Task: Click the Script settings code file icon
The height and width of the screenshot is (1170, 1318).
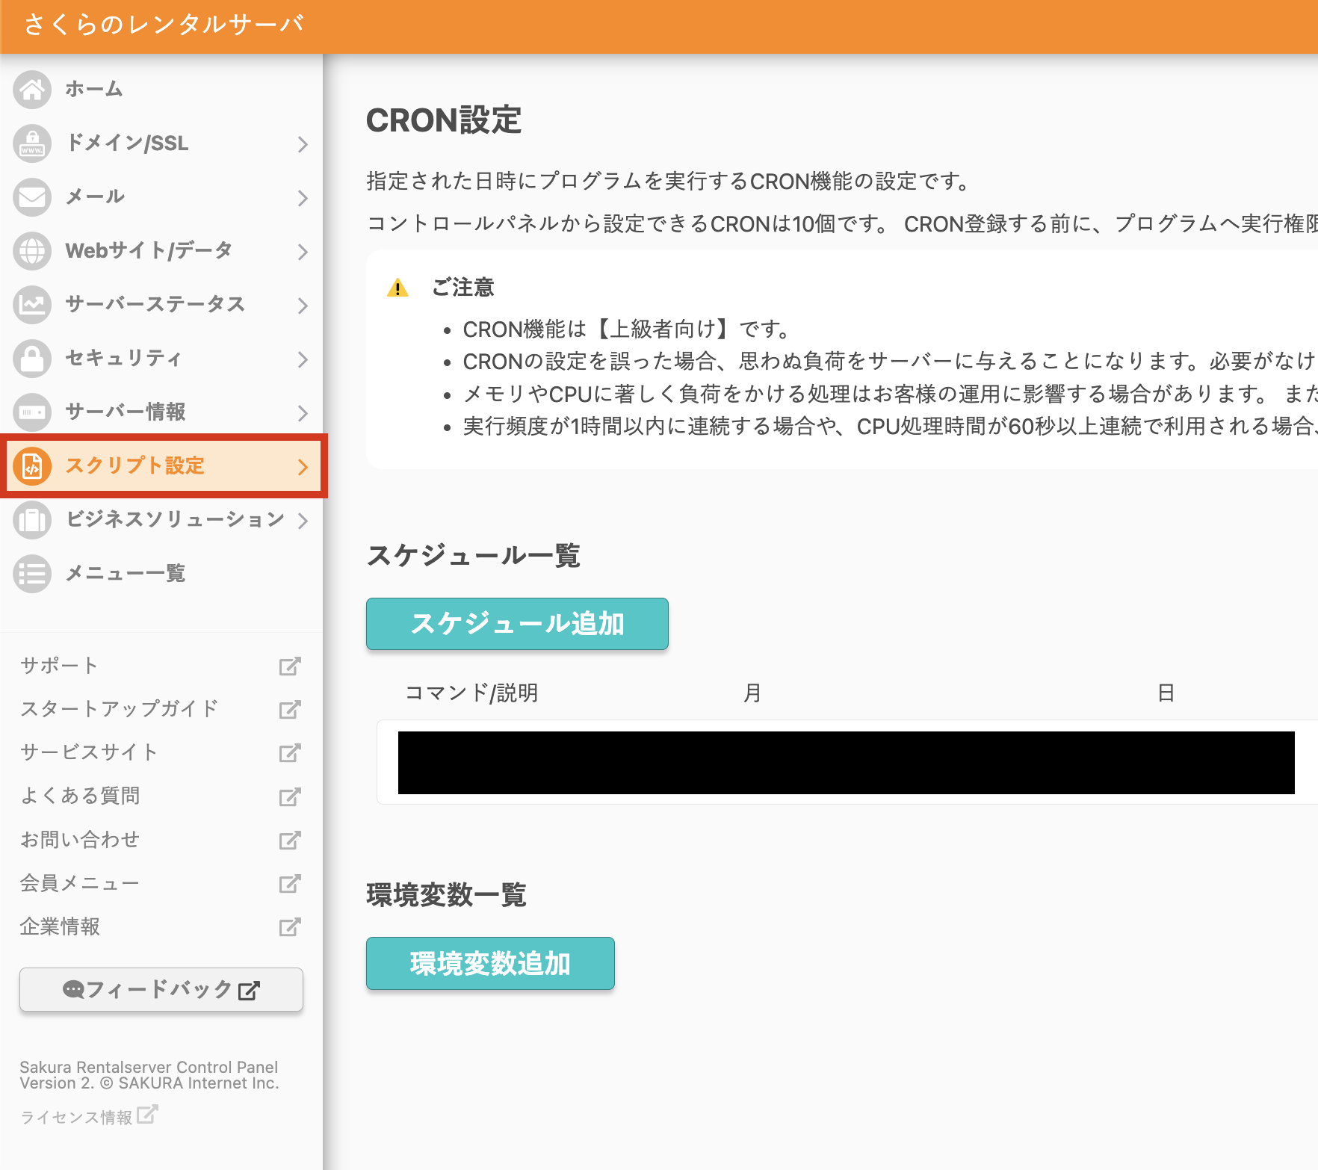Action: pos(32,466)
